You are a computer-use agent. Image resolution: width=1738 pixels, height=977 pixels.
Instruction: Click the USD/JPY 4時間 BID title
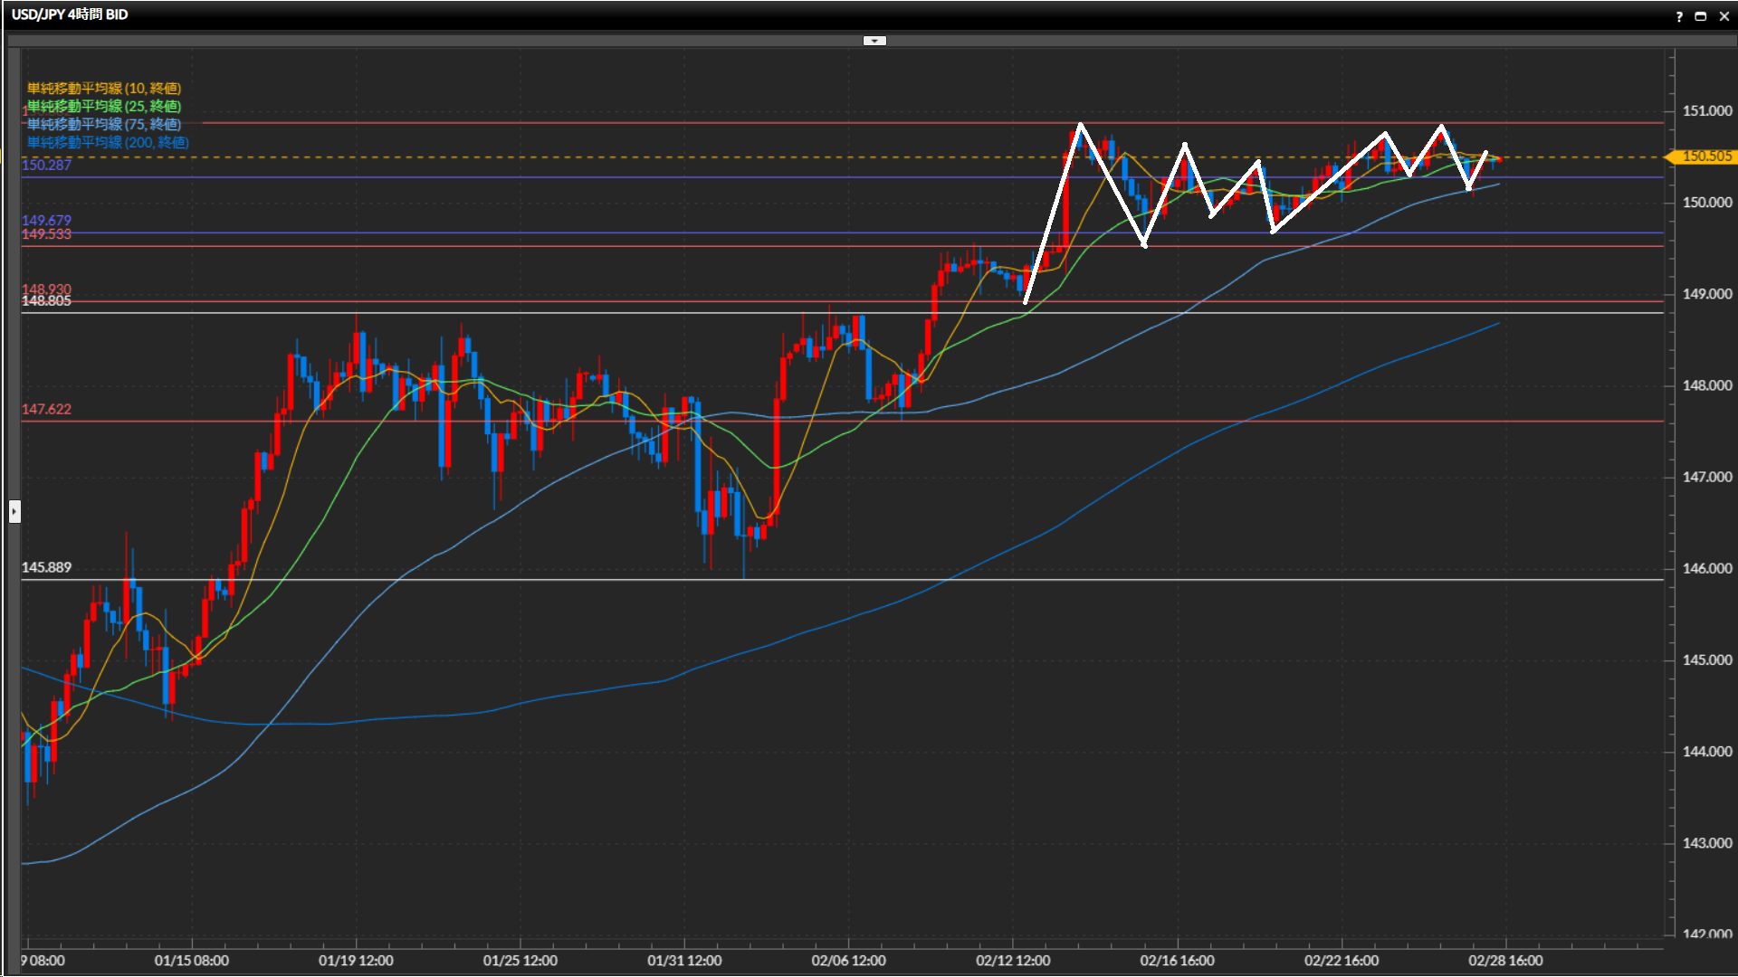tap(70, 14)
